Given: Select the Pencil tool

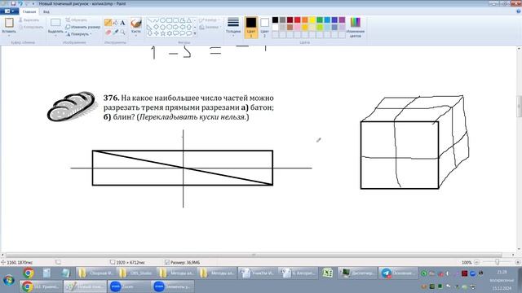Looking at the screenshot, I should point(108,23).
